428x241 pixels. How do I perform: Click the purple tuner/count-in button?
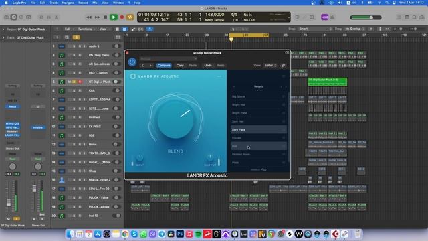pos(324,17)
